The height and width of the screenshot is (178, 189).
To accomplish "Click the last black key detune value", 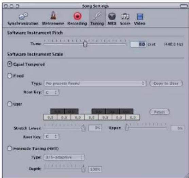I will click(126, 112).
